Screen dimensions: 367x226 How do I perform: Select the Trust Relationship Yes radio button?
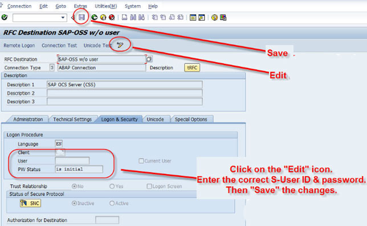(112, 186)
